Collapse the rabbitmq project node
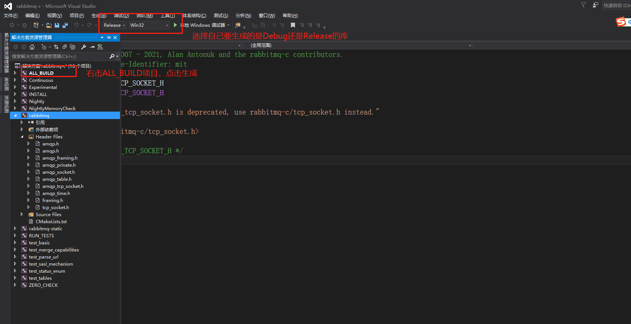 click(15, 115)
